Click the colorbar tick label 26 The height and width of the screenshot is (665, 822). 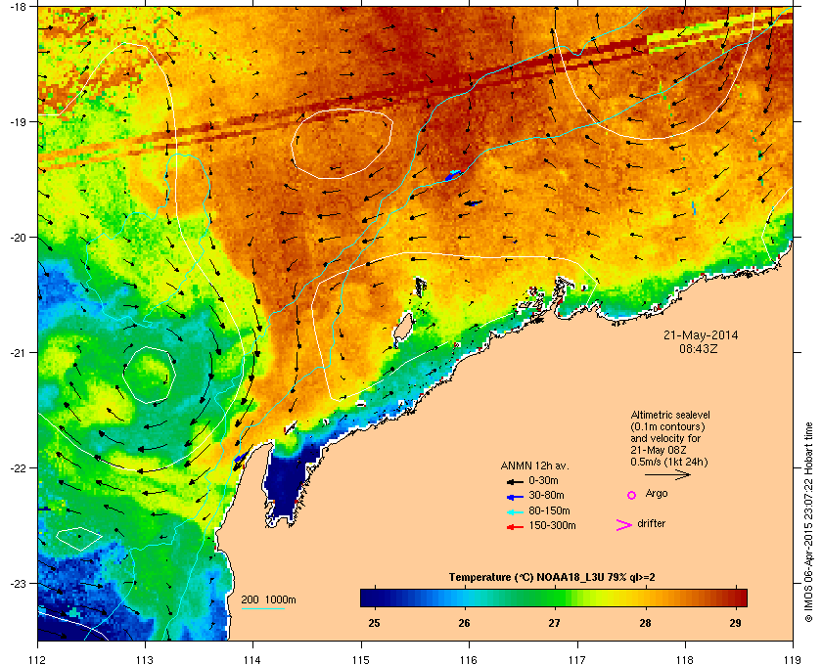click(x=464, y=623)
